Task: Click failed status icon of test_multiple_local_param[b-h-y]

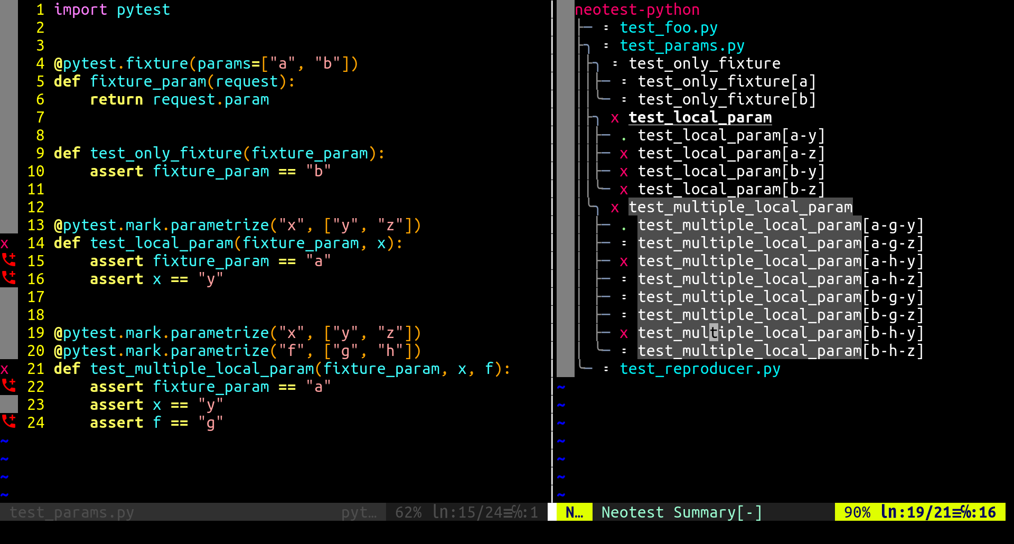Action: pos(624,334)
